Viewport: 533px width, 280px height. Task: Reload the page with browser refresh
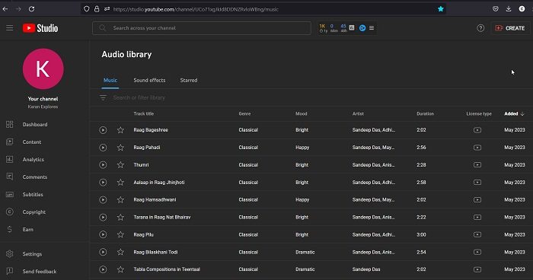(31, 9)
